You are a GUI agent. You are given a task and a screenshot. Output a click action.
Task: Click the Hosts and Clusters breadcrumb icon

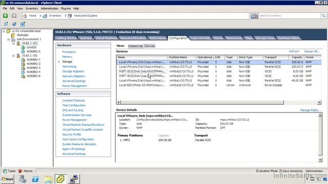(70, 16)
